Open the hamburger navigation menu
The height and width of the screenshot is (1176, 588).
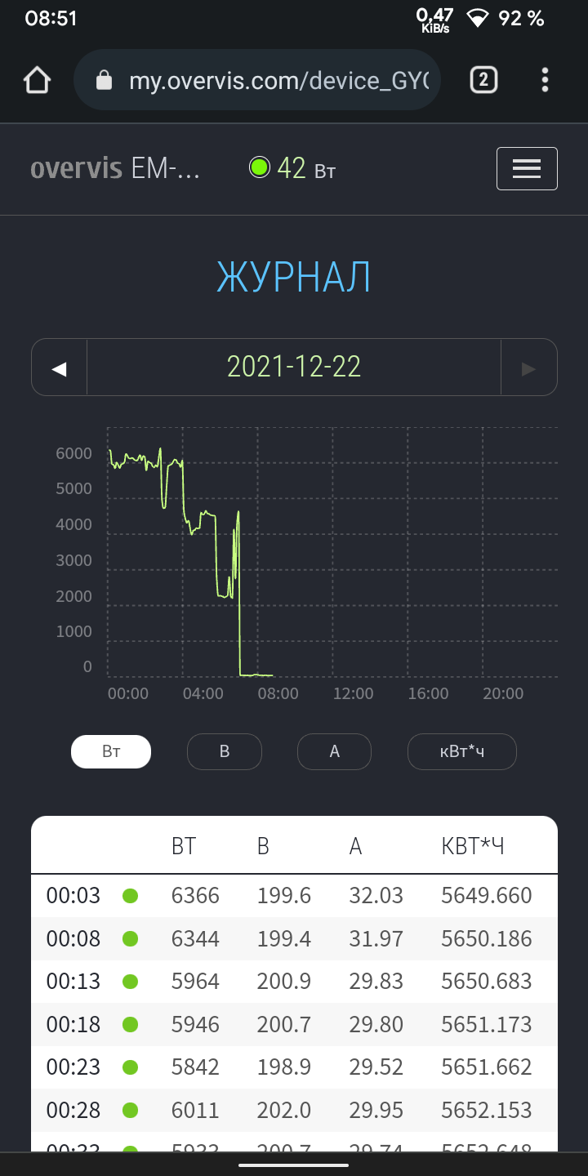[527, 168]
